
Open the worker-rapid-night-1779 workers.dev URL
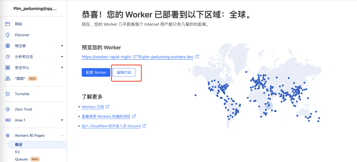[137, 57]
